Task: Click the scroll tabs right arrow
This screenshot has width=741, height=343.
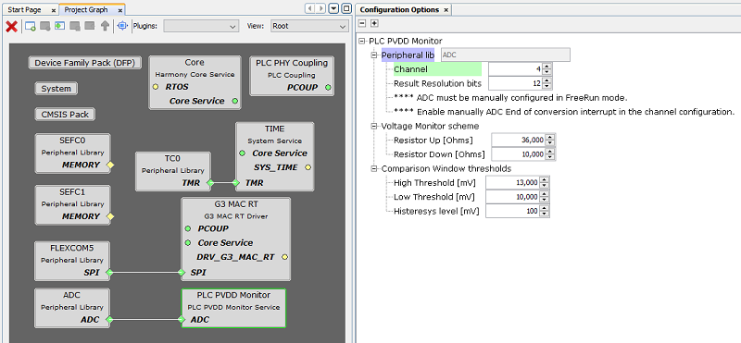Action: point(321,8)
